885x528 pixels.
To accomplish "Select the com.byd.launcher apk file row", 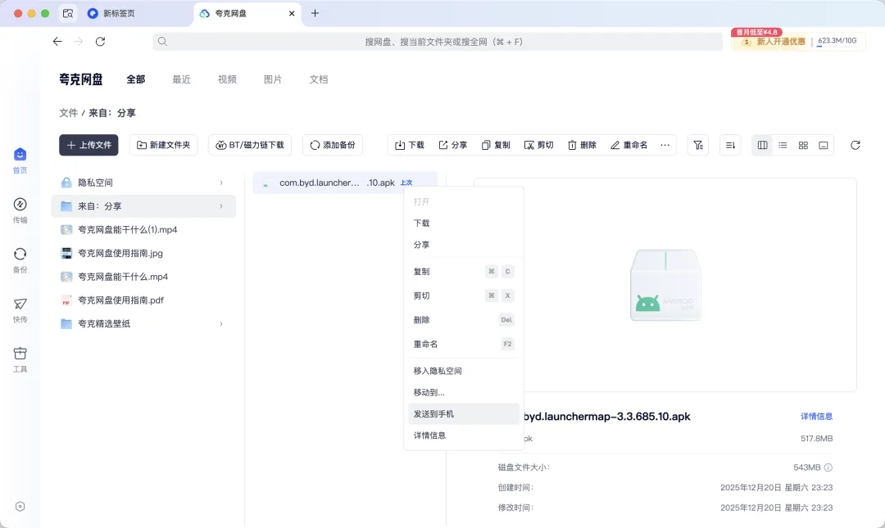I will point(344,183).
